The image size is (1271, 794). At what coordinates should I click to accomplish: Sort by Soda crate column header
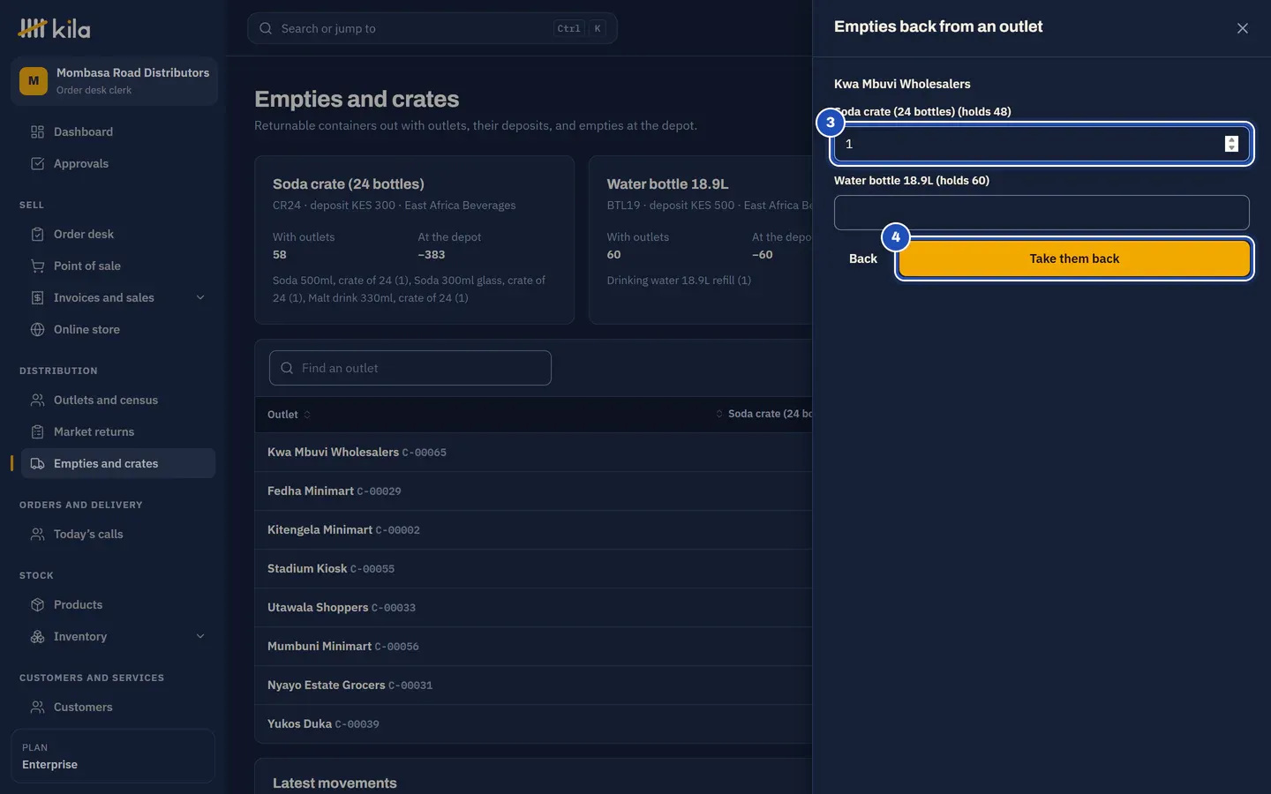(x=765, y=414)
